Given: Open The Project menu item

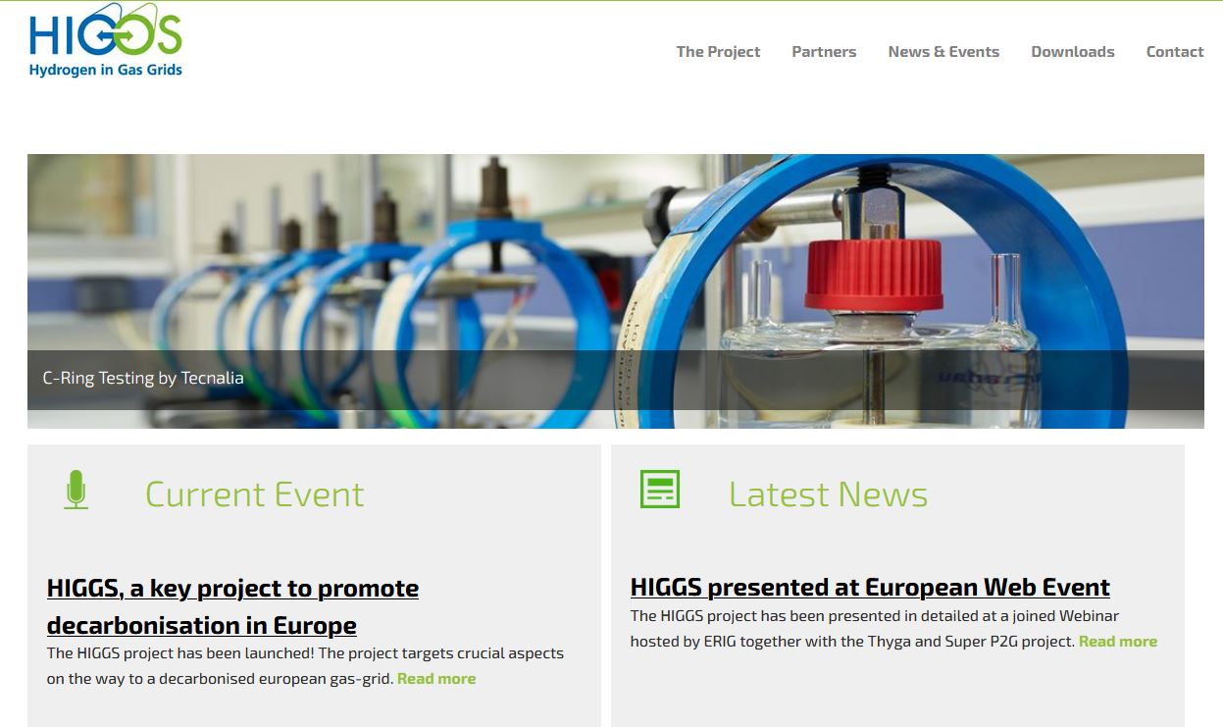Looking at the screenshot, I should point(718,51).
